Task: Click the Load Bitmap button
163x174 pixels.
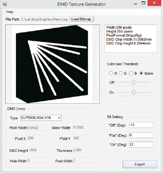Action: pos(82,19)
